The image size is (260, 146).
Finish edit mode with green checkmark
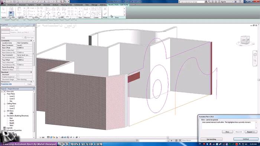(x=105, y=14)
